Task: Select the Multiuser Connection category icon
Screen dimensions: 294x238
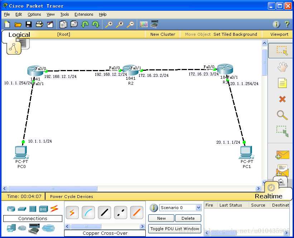Action: click(48, 228)
